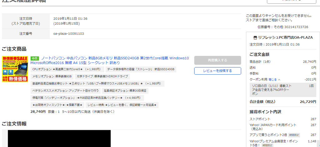Viewport: 320px width, 147px height.
Task: Click the 伝票番号 302141723726 text
Action: [x=282, y=27]
